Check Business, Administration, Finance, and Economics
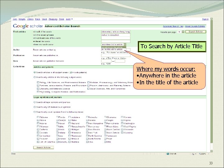Viewport: 224px width, 168px height. 38,86
